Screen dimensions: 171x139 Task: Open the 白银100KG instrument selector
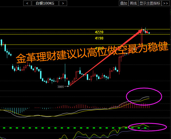coord(45,3)
